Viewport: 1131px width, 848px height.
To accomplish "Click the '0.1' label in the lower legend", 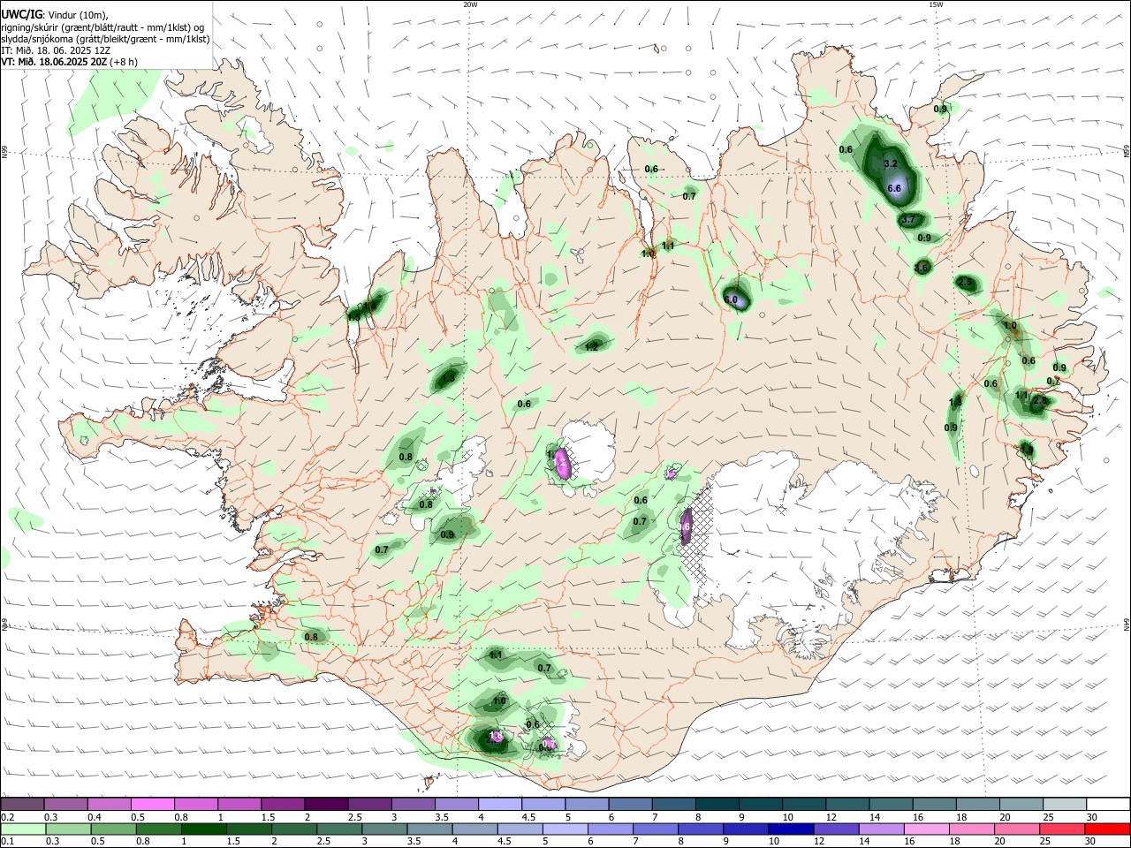I will pos(8,841).
